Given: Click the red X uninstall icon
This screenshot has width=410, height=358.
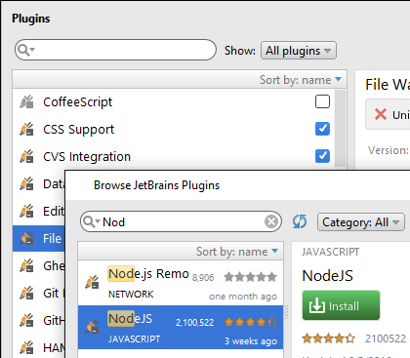Looking at the screenshot, I should pyautogui.click(x=380, y=114).
